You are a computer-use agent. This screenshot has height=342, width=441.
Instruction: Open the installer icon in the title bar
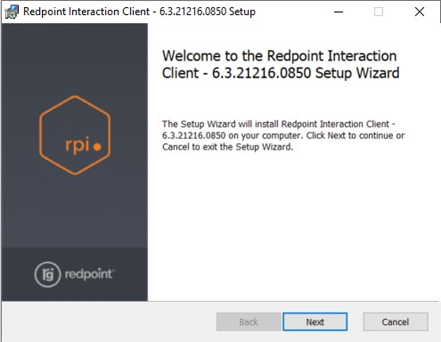[x=11, y=12]
